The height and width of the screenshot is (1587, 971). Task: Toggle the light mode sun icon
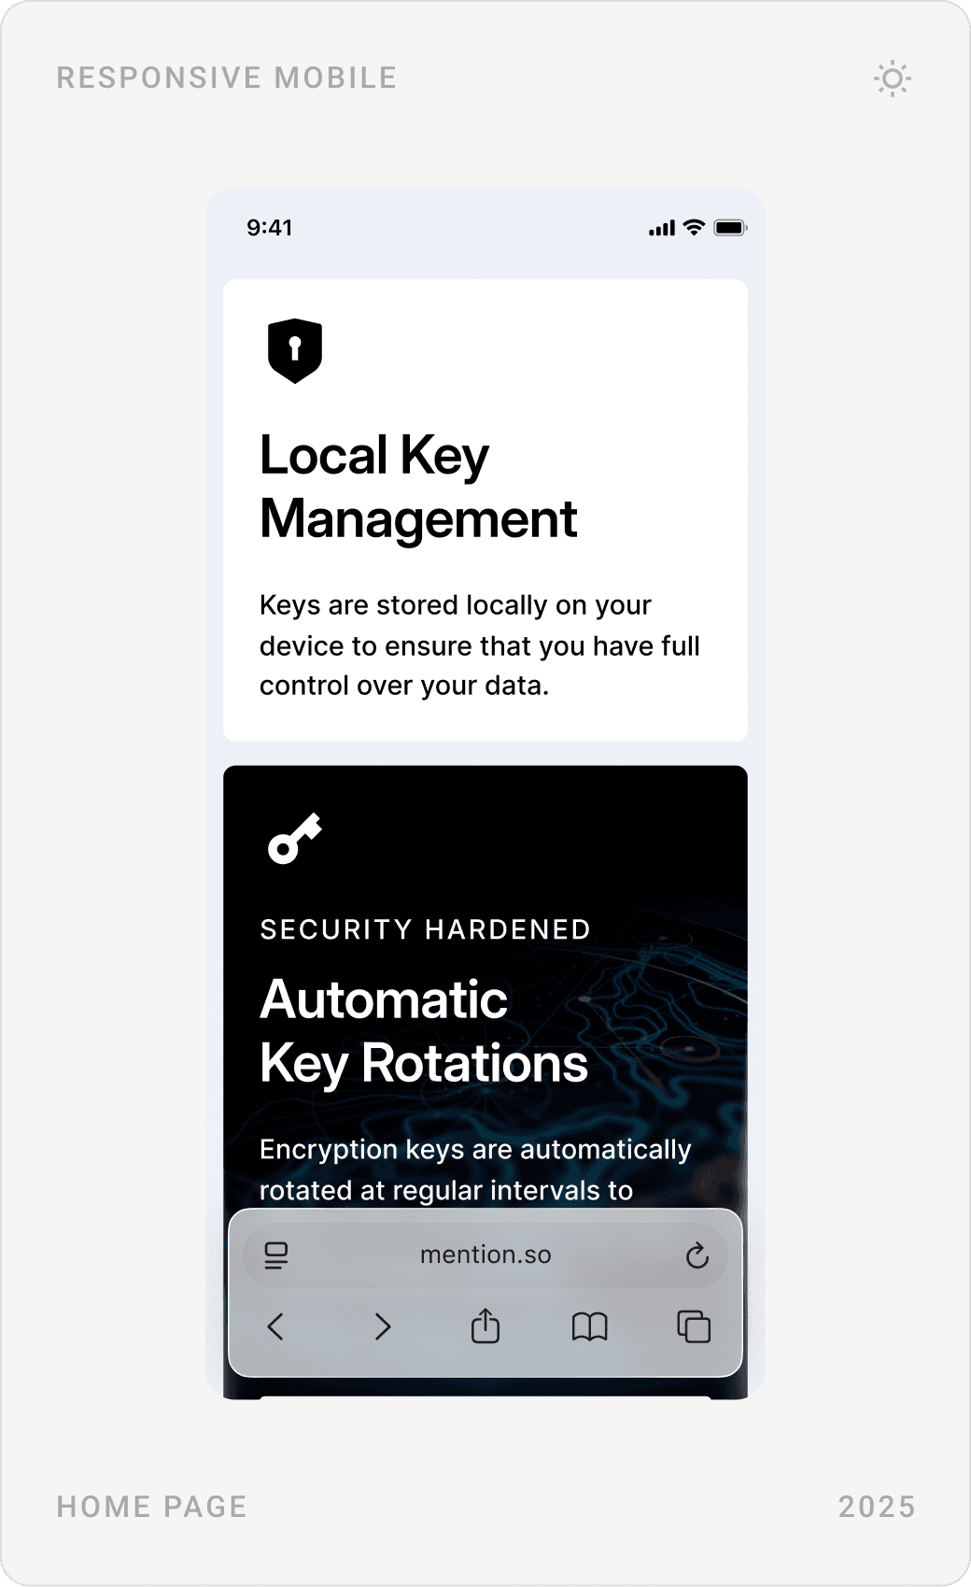click(893, 78)
